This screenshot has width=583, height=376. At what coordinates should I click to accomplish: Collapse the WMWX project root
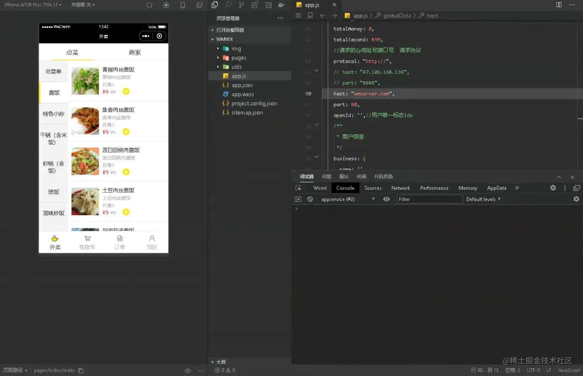(250, 39)
